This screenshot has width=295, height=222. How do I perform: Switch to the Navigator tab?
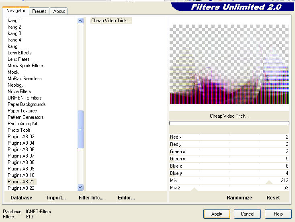[16, 10]
